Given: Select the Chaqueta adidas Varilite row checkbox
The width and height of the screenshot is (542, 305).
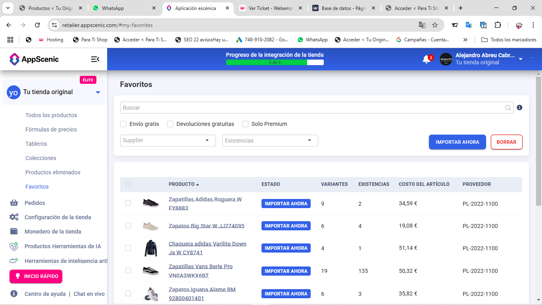Looking at the screenshot, I should [128, 248].
